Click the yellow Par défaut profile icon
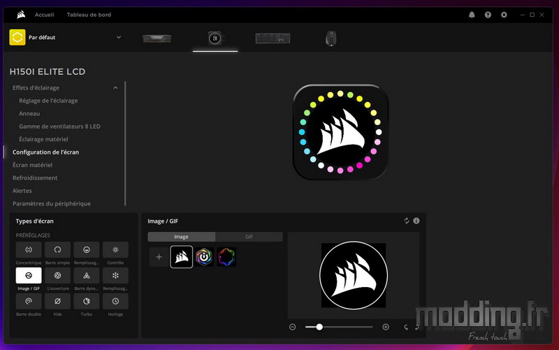 point(17,37)
